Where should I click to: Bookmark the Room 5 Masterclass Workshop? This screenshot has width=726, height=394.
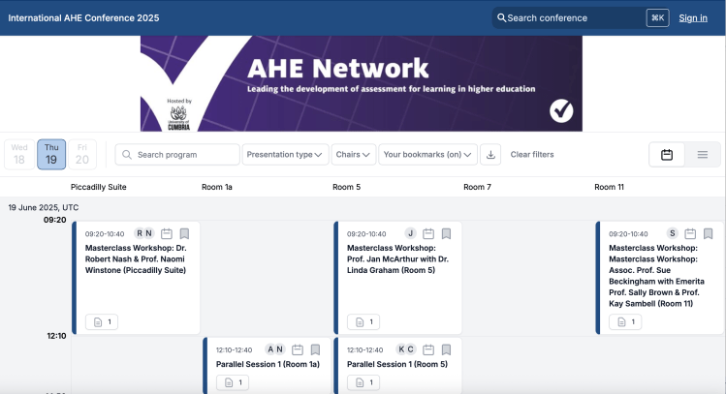(446, 233)
